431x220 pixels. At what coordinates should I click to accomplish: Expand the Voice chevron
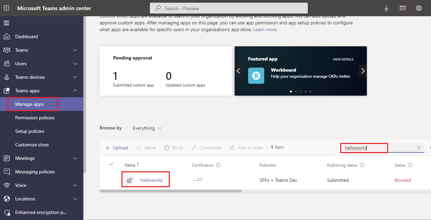click(x=75, y=185)
